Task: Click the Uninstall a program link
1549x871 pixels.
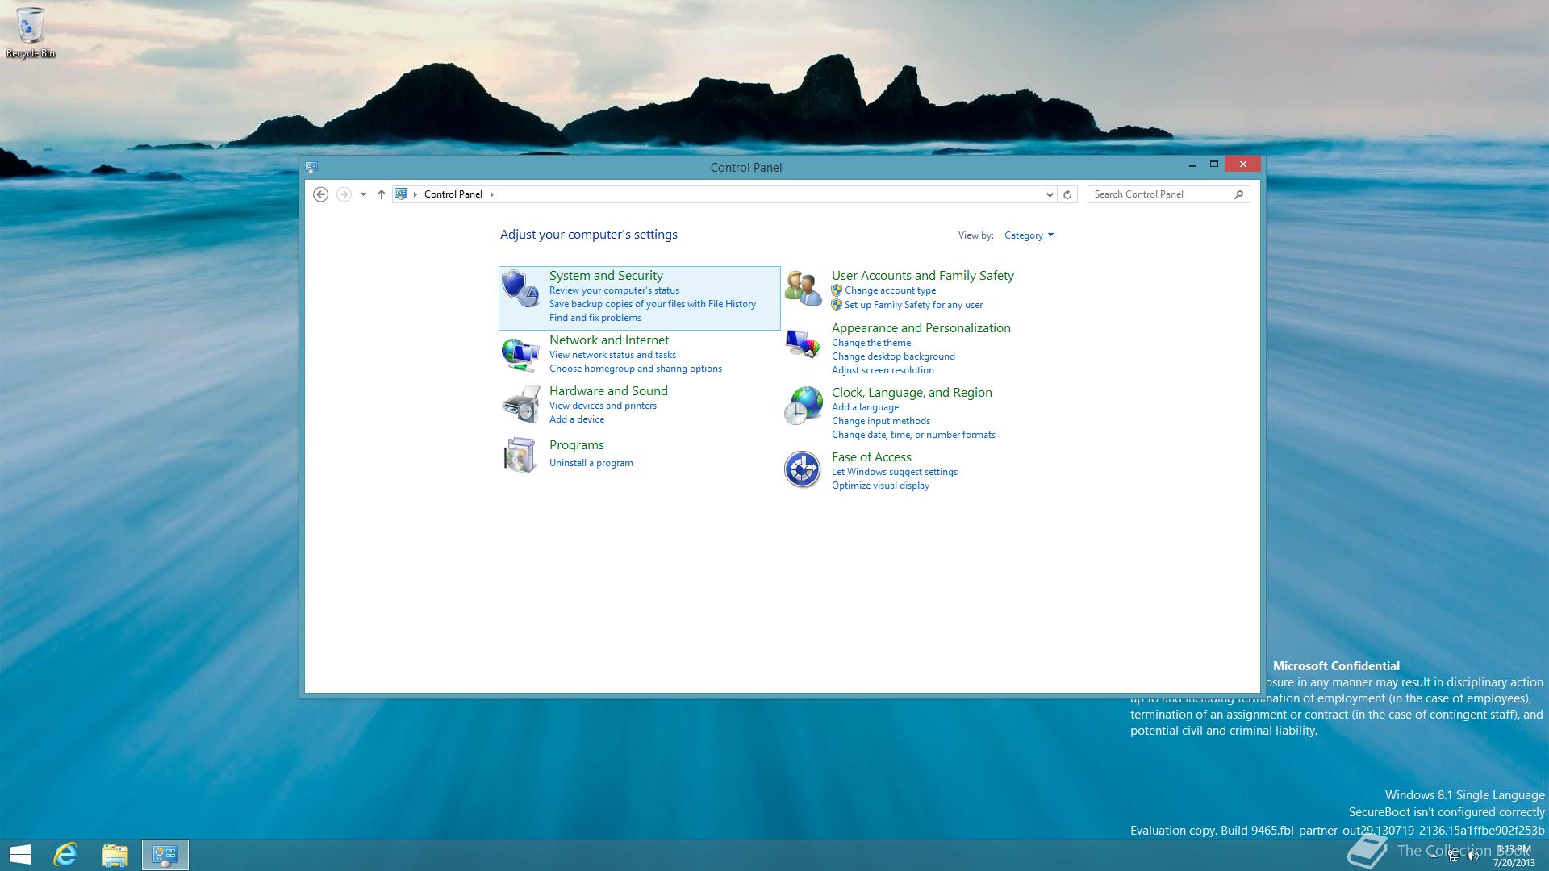Action: pos(591,463)
